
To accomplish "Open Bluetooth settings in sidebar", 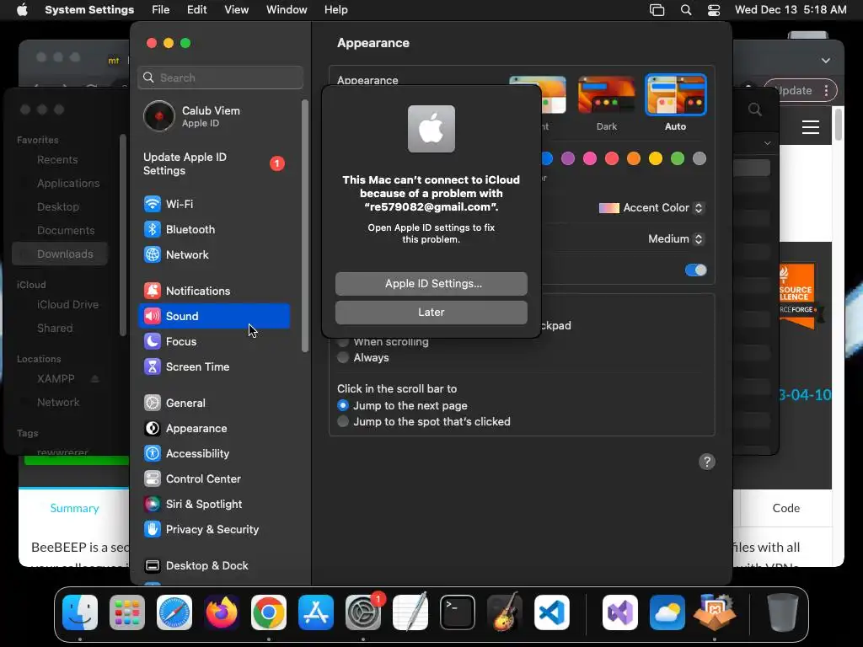I will tap(213, 229).
